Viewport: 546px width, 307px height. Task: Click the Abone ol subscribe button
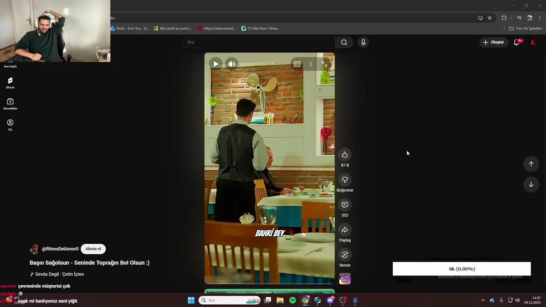click(93, 249)
